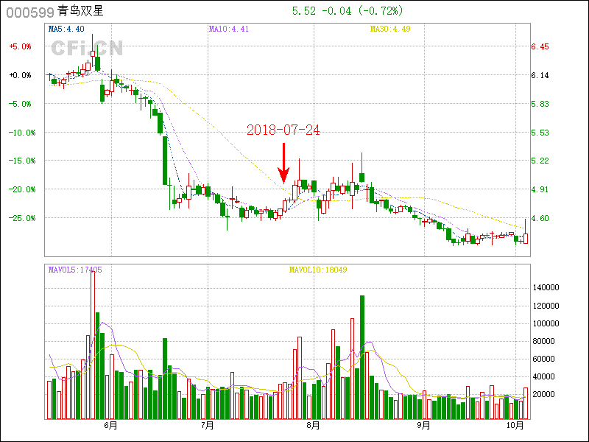The width and height of the screenshot is (589, 442).
Task: Click the +0.0% axis label
Action: [x=20, y=75]
